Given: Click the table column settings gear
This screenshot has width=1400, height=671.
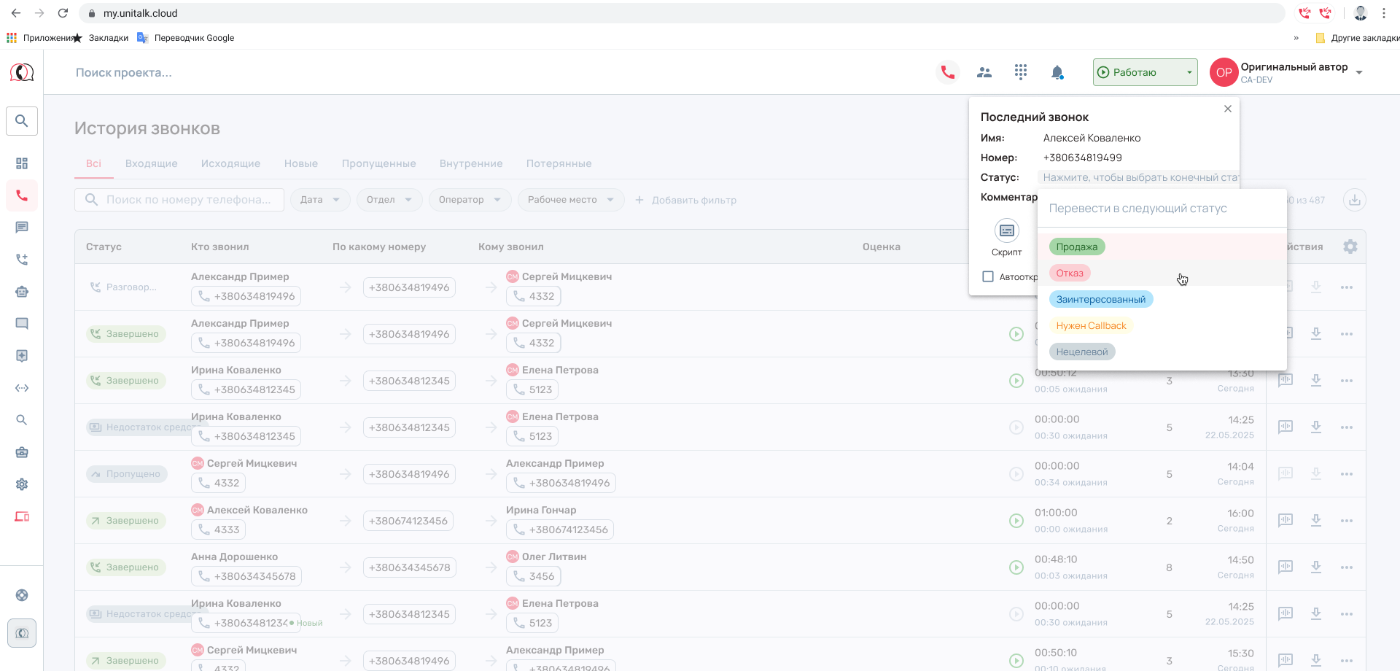Looking at the screenshot, I should click(x=1350, y=247).
